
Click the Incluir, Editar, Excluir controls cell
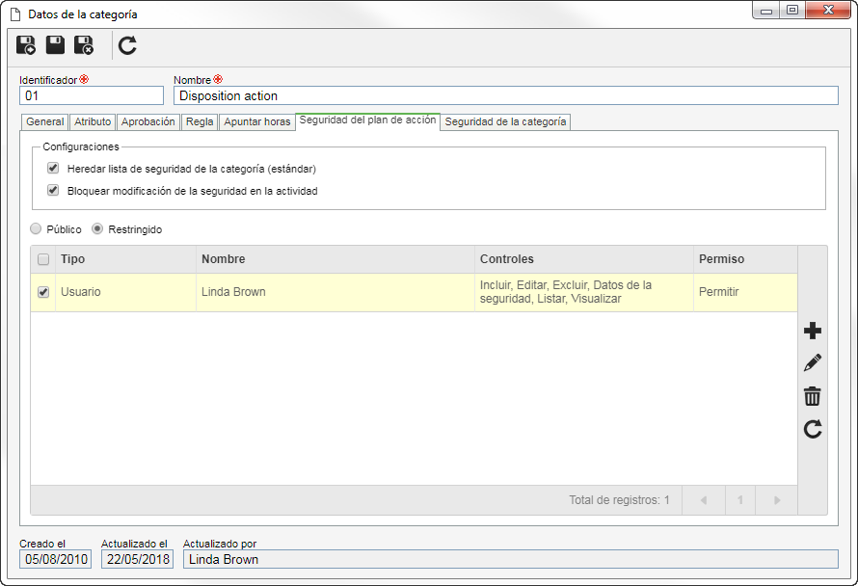point(584,292)
